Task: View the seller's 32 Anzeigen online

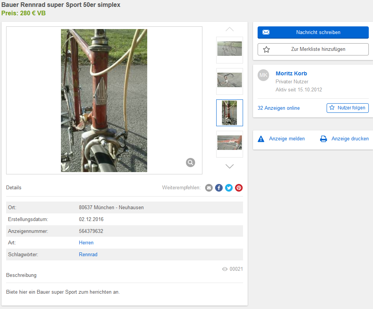Action: [279, 108]
